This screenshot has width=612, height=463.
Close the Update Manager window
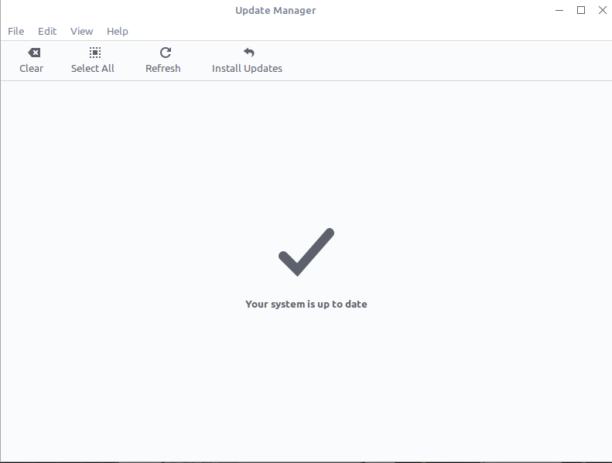pos(602,11)
